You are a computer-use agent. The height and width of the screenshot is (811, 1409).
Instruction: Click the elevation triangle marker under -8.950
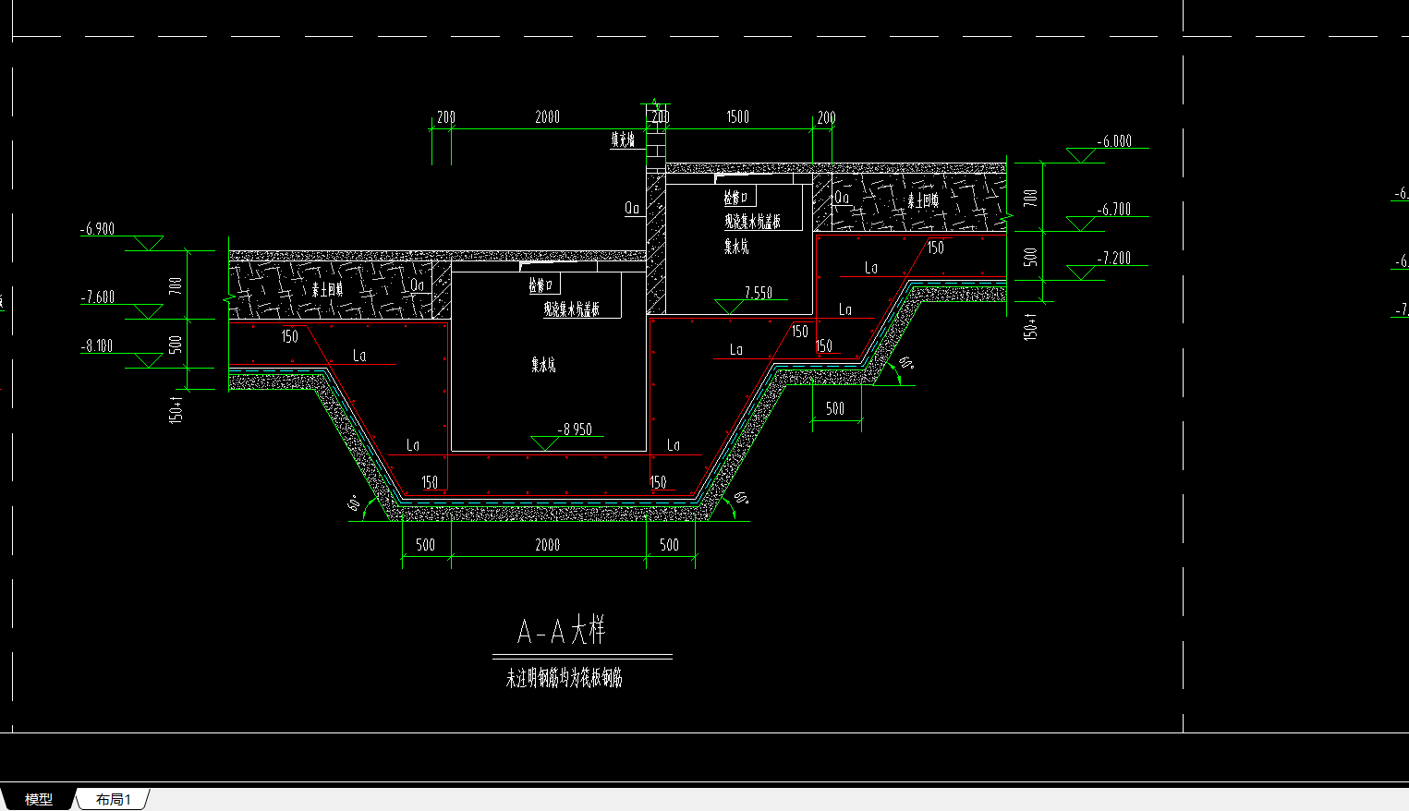(x=547, y=443)
